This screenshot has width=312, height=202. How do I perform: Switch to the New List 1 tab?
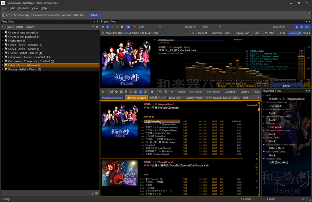click(x=176, y=98)
